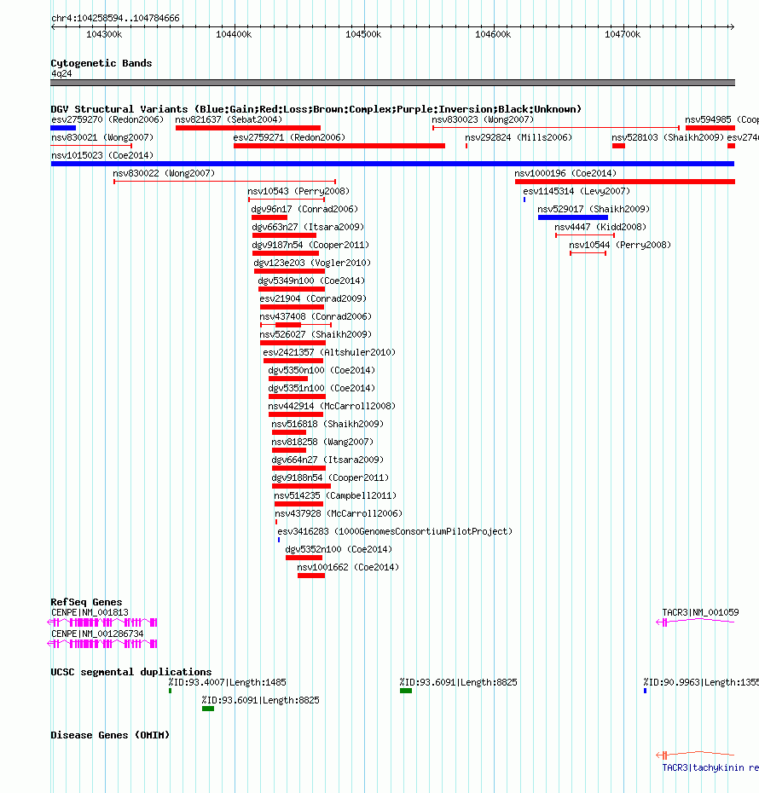Click Disease Genes (OMIM) track heading
Viewport: 759px width, 793px height.
click(x=110, y=735)
